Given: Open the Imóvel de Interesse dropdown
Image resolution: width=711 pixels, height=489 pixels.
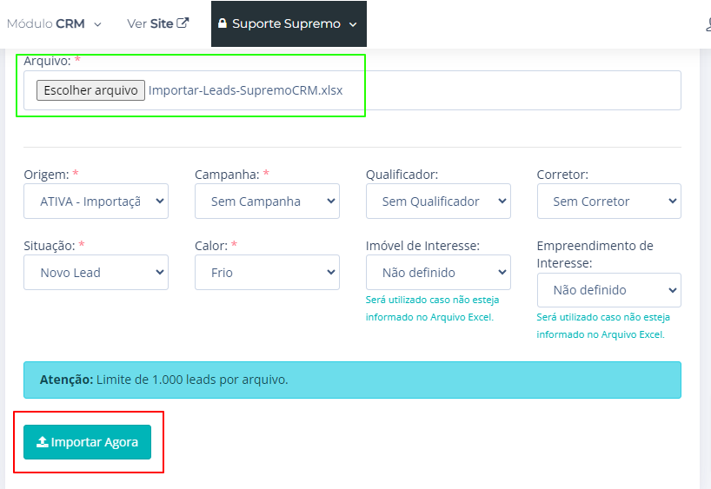Looking at the screenshot, I should tap(438, 273).
